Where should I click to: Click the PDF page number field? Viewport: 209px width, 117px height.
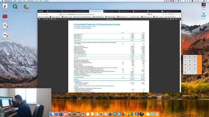[51, 19]
